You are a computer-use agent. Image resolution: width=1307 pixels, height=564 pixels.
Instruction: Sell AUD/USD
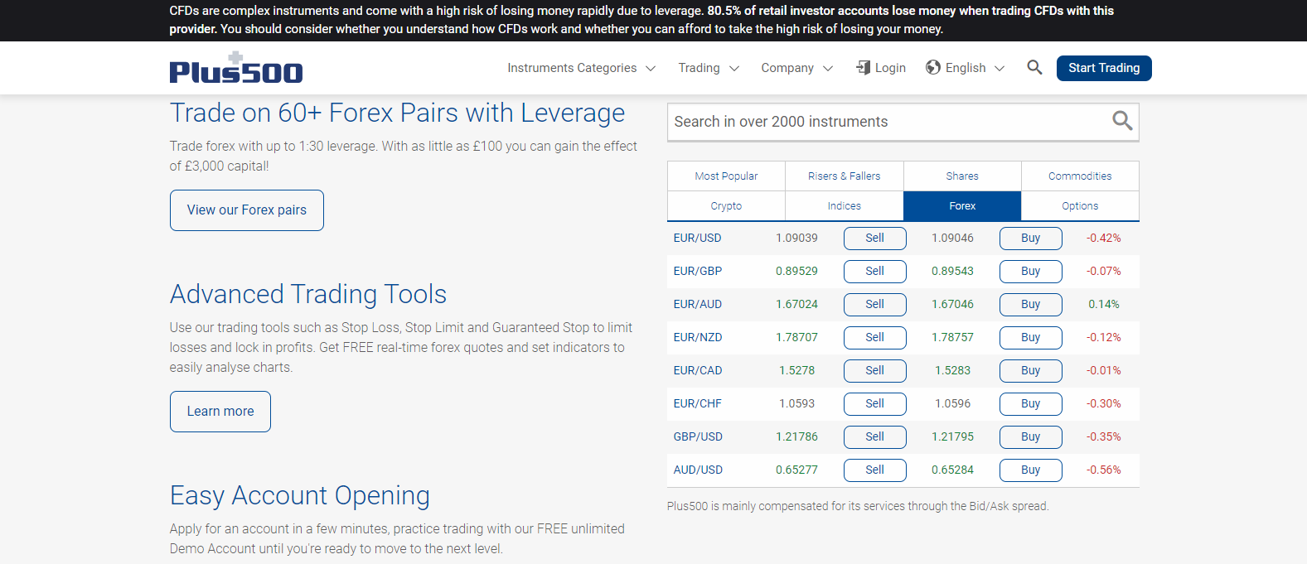[875, 470]
